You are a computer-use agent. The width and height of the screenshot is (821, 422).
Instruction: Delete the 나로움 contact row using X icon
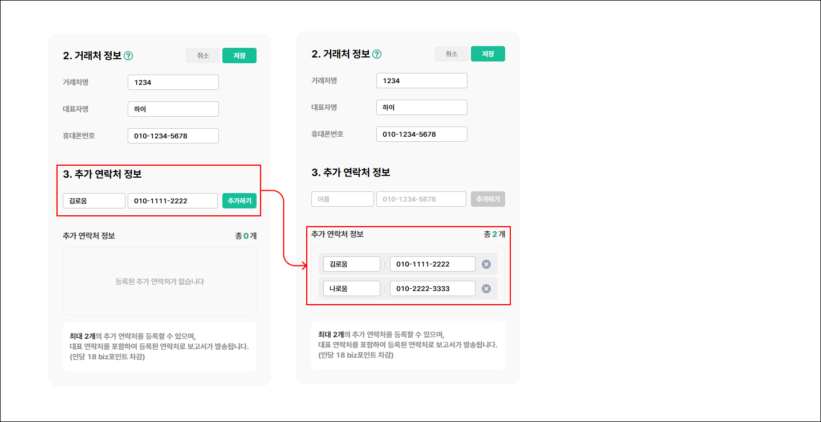[486, 289]
